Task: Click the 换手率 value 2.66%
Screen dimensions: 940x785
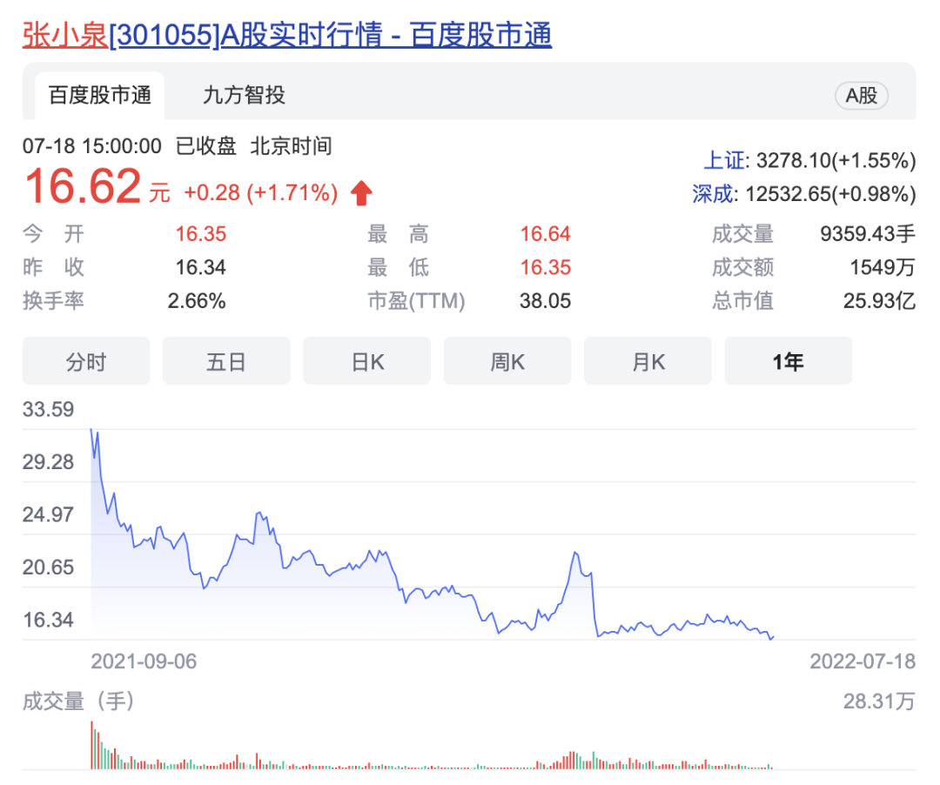Action: [x=197, y=301]
